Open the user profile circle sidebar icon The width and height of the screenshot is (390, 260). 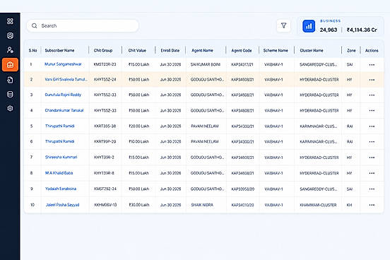(10, 35)
